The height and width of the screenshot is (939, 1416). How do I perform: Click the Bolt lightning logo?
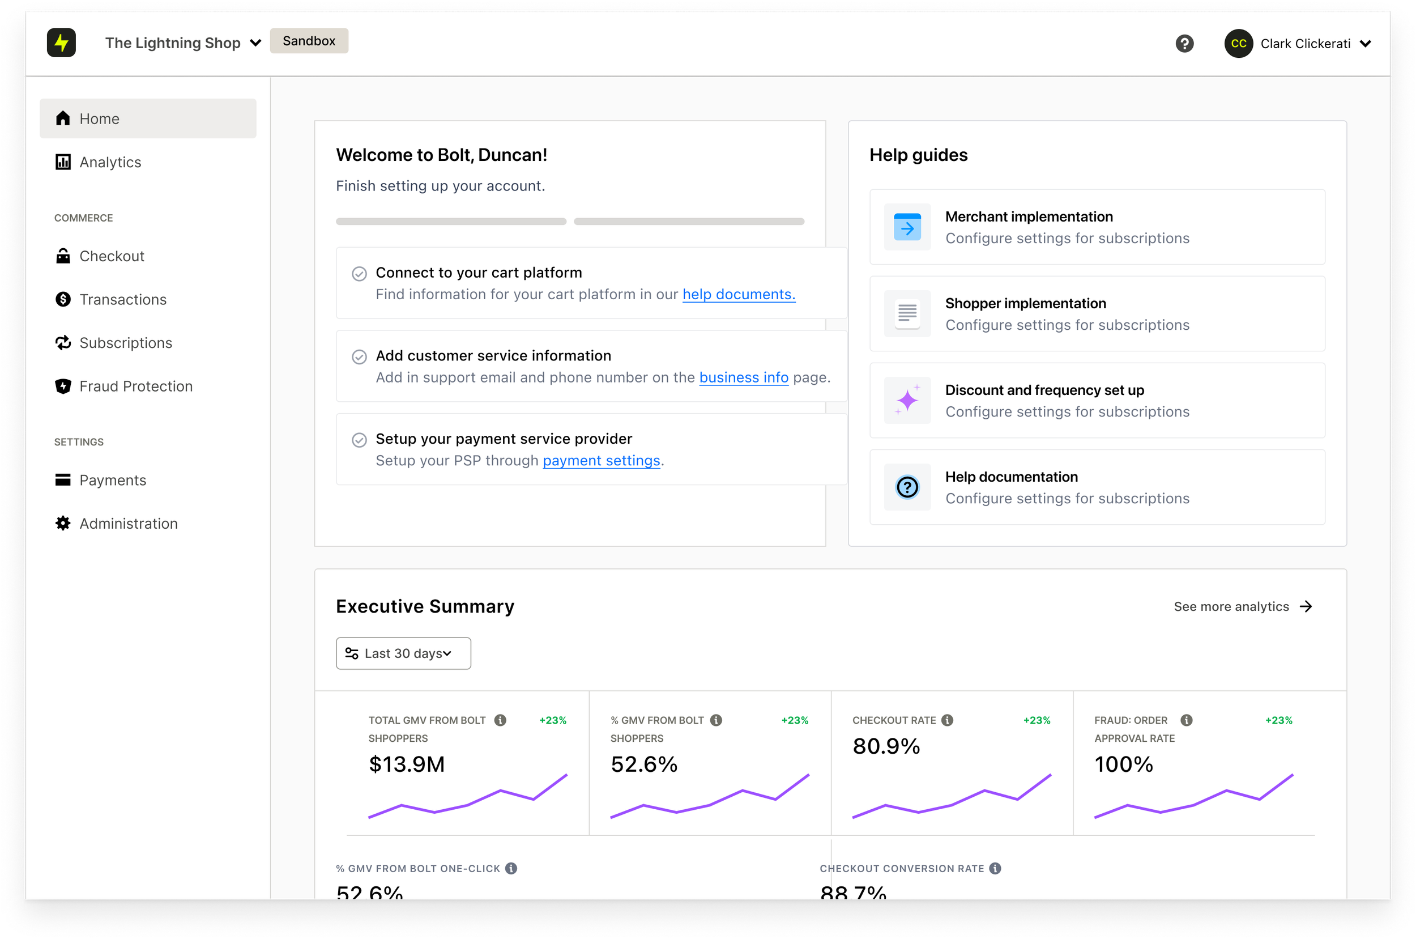point(62,43)
